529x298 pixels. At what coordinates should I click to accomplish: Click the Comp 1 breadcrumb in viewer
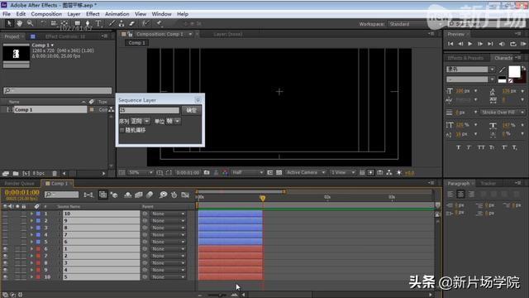tap(136, 43)
